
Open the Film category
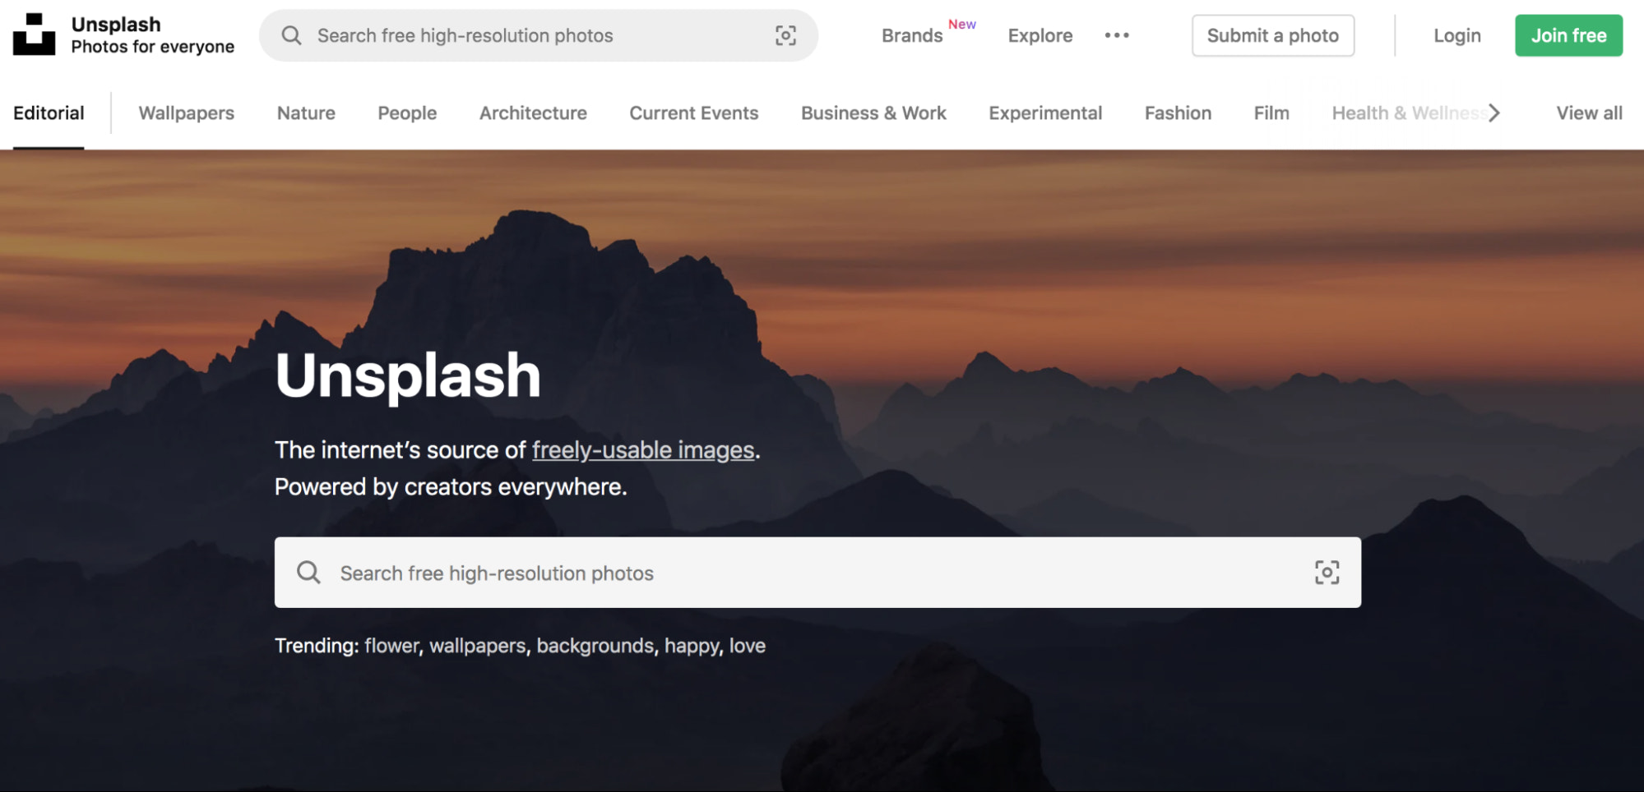point(1271,113)
